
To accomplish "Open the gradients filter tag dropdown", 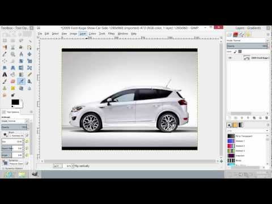I will [x=248, y=130].
